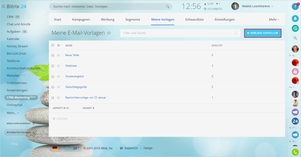Click the gear next to Menü konfigurieren
Screen dimensions: 301x157
tap(34, 124)
